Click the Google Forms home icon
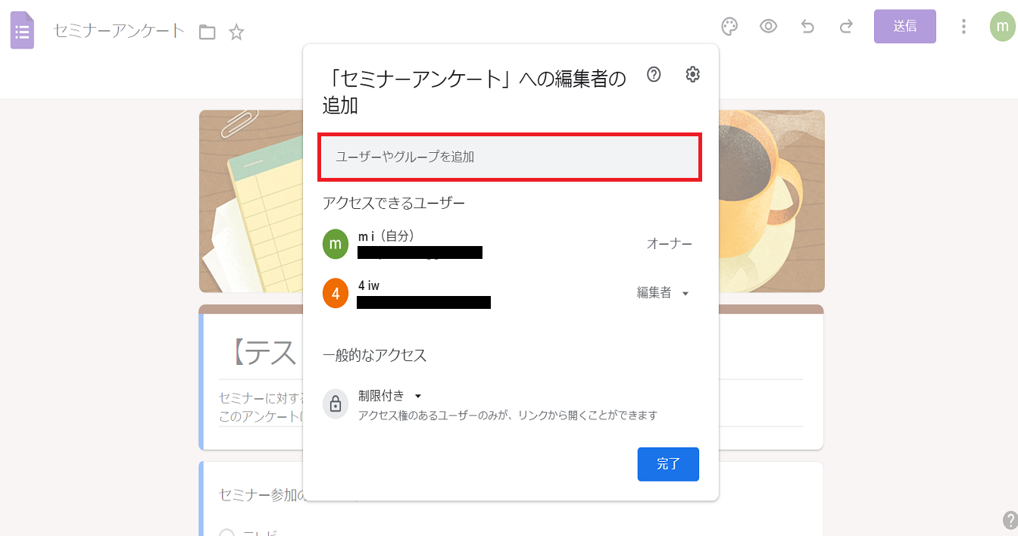The image size is (1018, 536). click(22, 31)
